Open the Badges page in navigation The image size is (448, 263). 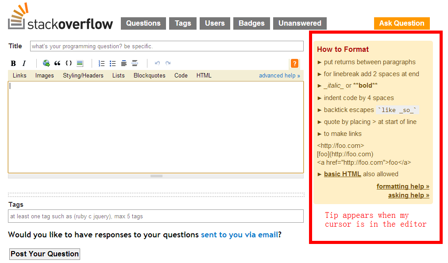[251, 23]
